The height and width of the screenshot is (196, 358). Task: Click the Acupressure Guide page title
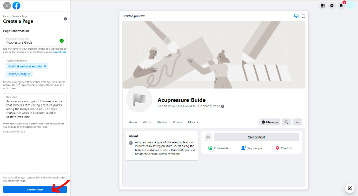pyautogui.click(x=181, y=100)
